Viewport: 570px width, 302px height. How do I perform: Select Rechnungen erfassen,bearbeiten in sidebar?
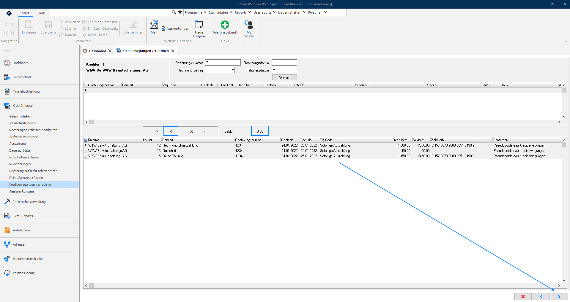coord(33,130)
